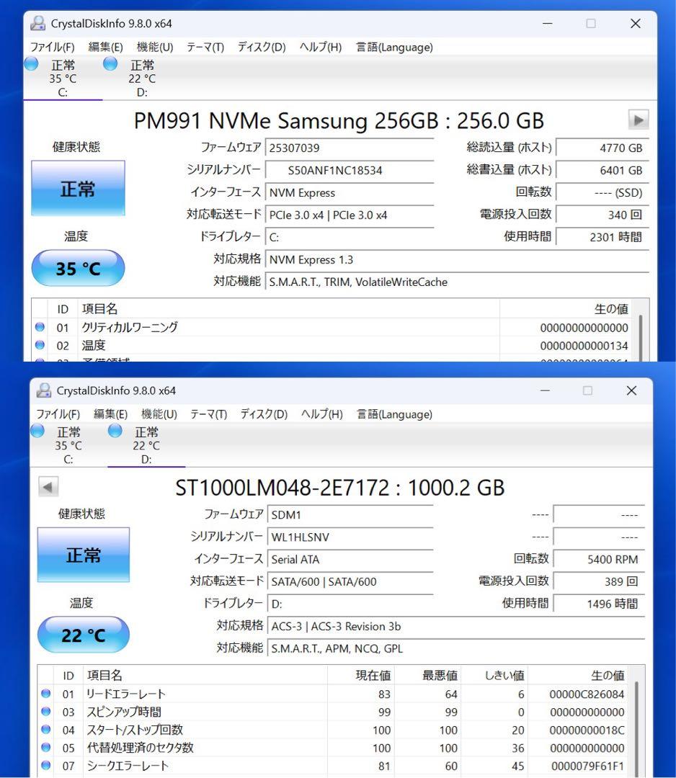Click serial number field WL1HLSNV
The height and width of the screenshot is (778, 676).
(350, 537)
